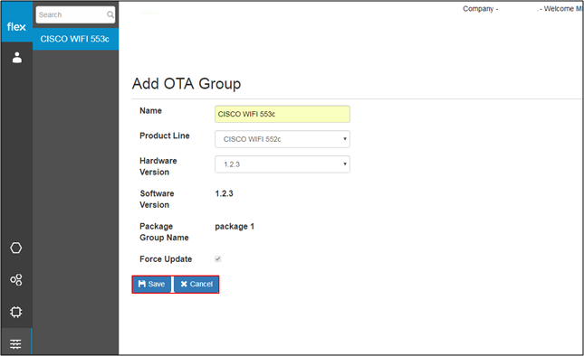The width and height of the screenshot is (584, 356).
Task: Open the hexagon sidebar icon
Action: coord(16,248)
